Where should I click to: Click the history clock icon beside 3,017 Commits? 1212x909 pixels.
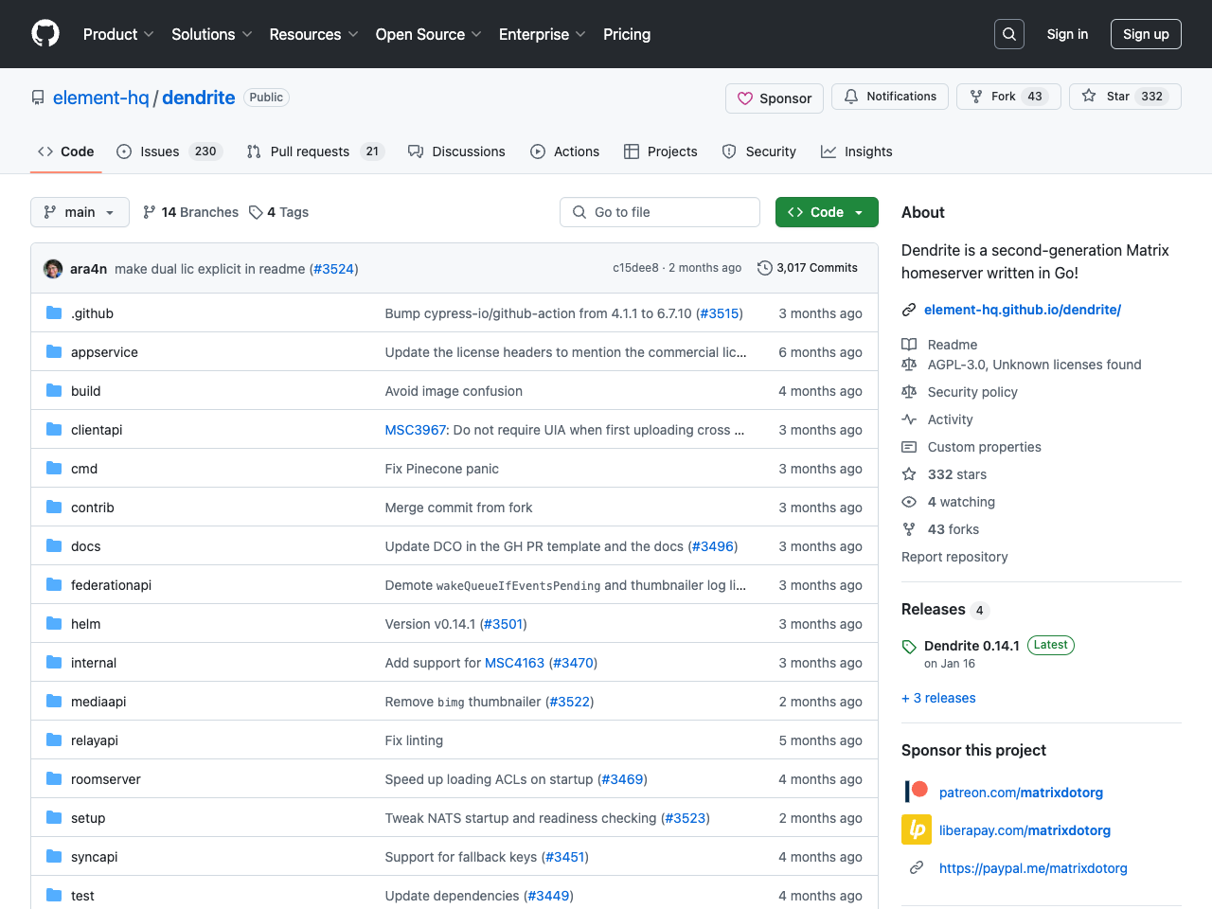765,268
